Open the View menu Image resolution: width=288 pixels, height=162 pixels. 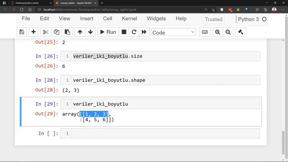[64, 18]
